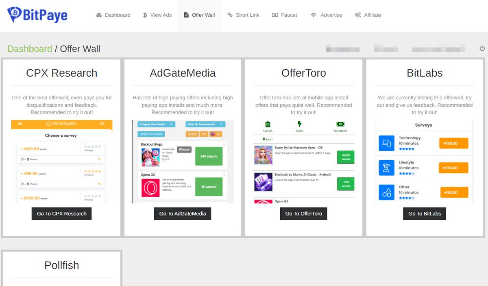Click the money bill icon beside Faucet
Image resolution: width=488 pixels, height=286 pixels.
[275, 15]
